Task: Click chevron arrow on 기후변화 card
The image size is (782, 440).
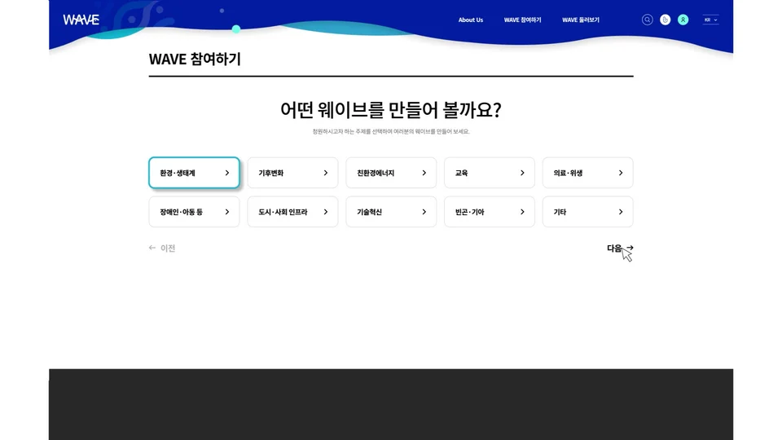Action: (x=326, y=173)
